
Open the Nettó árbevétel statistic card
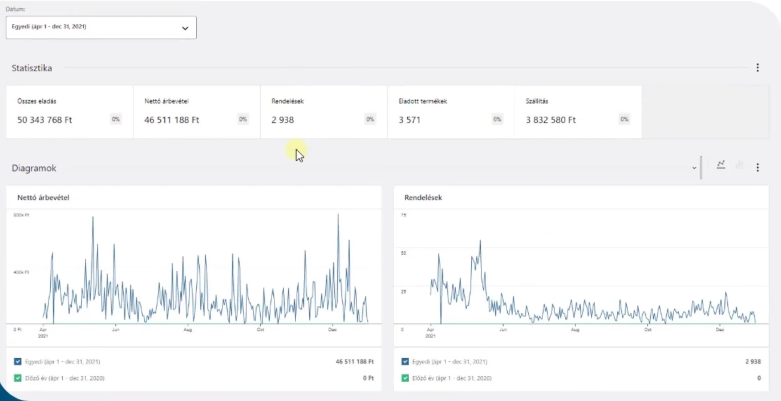(197, 112)
